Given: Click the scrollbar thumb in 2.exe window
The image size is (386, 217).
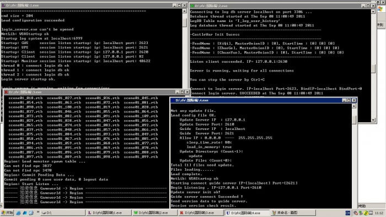Looking at the screenshot, I should (x=373, y=68).
